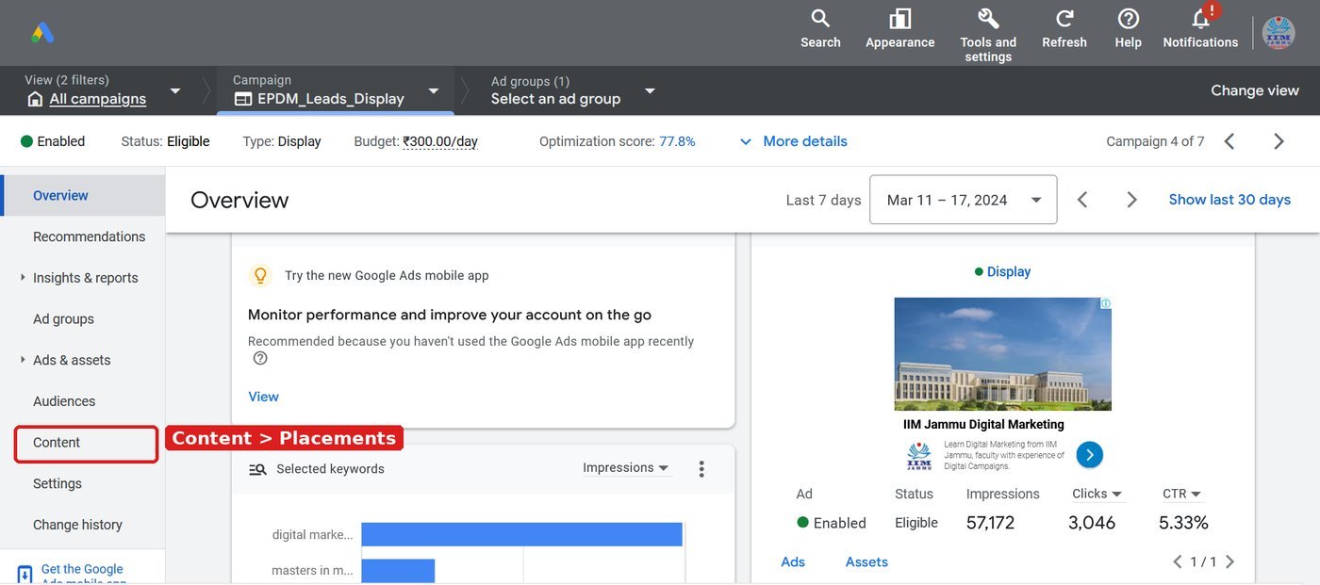Go to next campaign arrow

[1279, 141]
